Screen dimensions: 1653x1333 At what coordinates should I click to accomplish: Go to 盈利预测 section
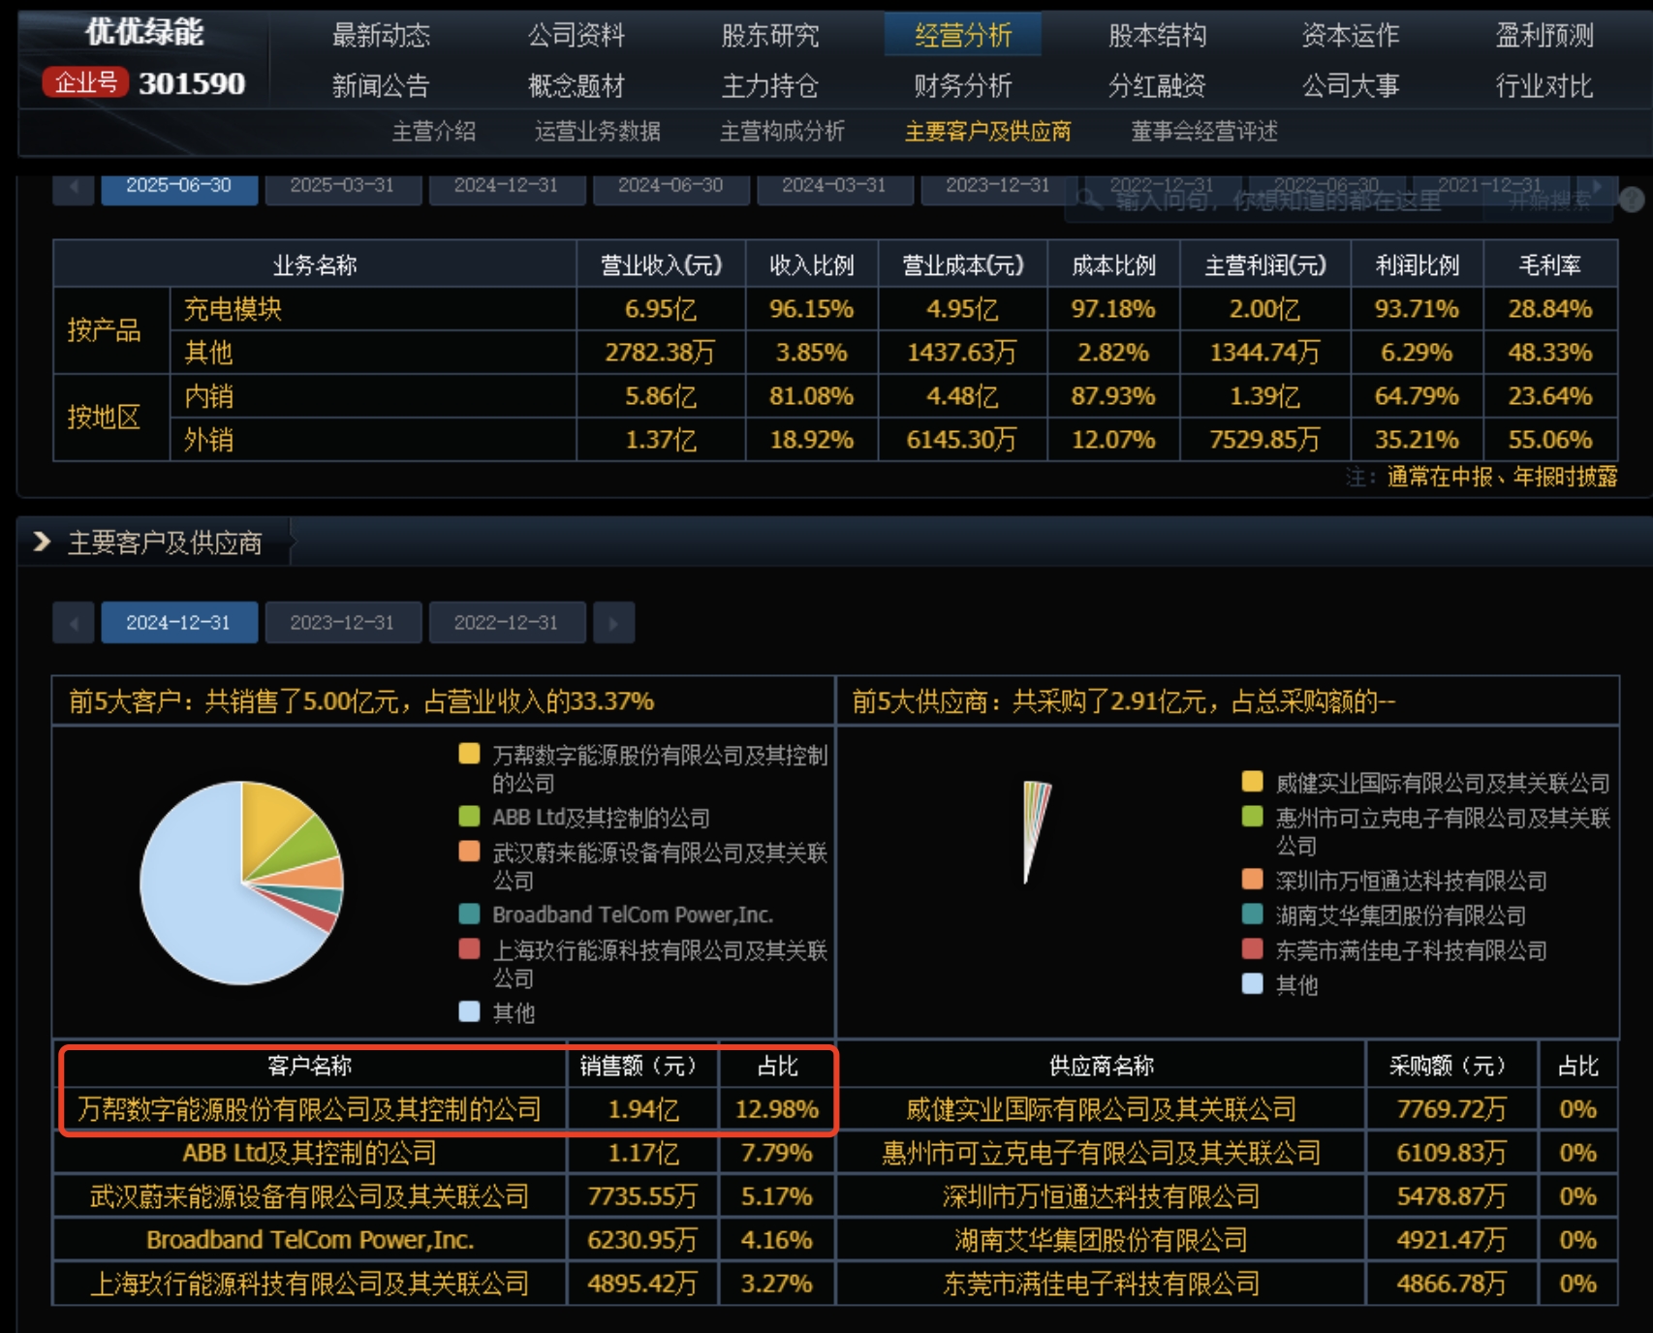[1544, 36]
